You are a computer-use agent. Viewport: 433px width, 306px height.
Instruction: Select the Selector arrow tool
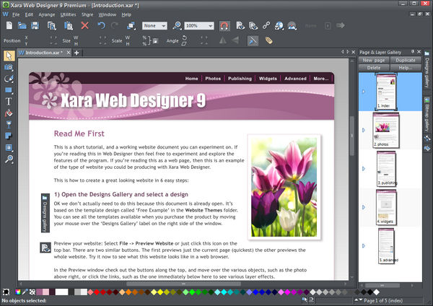[9, 55]
